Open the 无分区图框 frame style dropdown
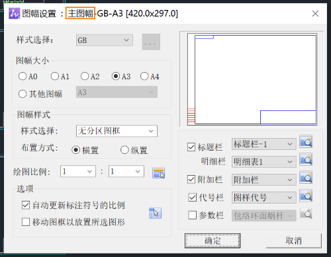Image resolution: width=331 pixels, height=257 pixels. click(117, 131)
